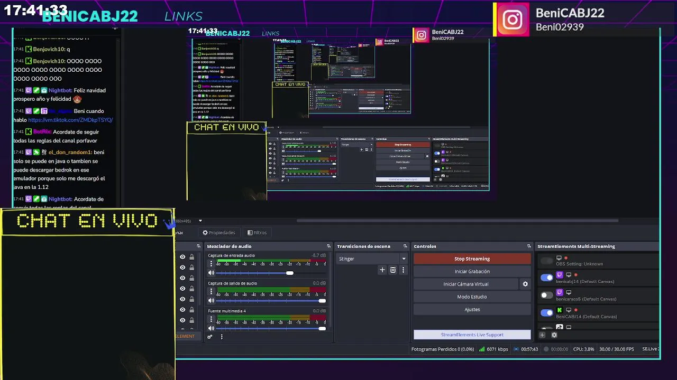Undock the Mezclador de audio panel
677x380 pixels.
pyautogui.click(x=328, y=246)
